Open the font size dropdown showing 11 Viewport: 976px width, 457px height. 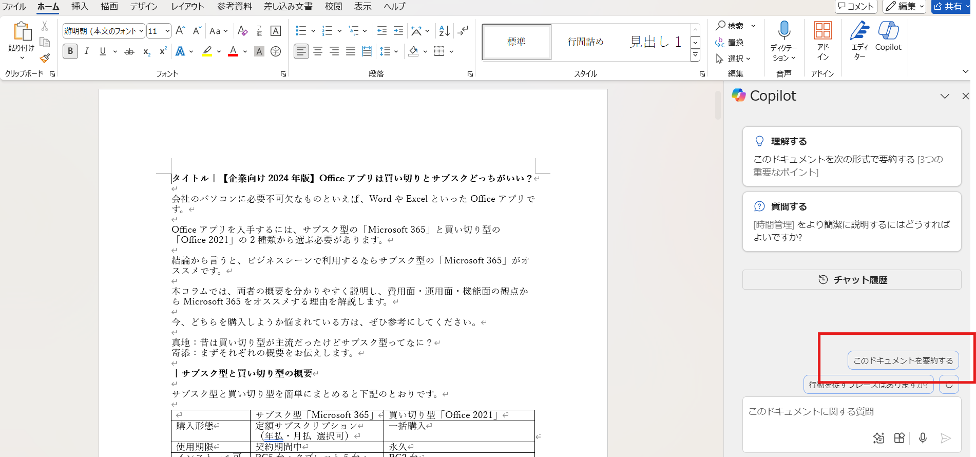167,31
